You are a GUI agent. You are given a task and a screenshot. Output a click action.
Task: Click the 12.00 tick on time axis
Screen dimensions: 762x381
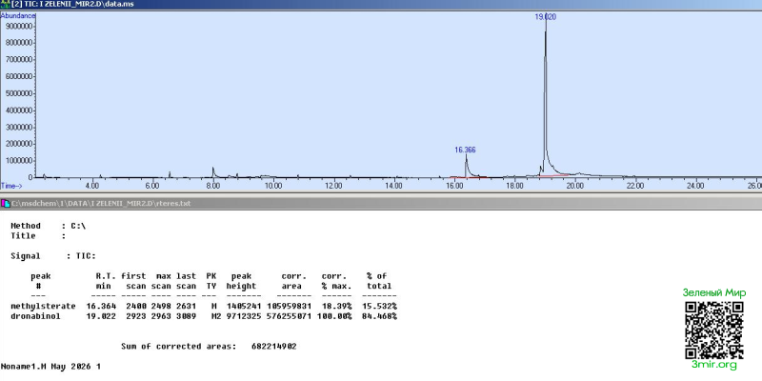(334, 186)
